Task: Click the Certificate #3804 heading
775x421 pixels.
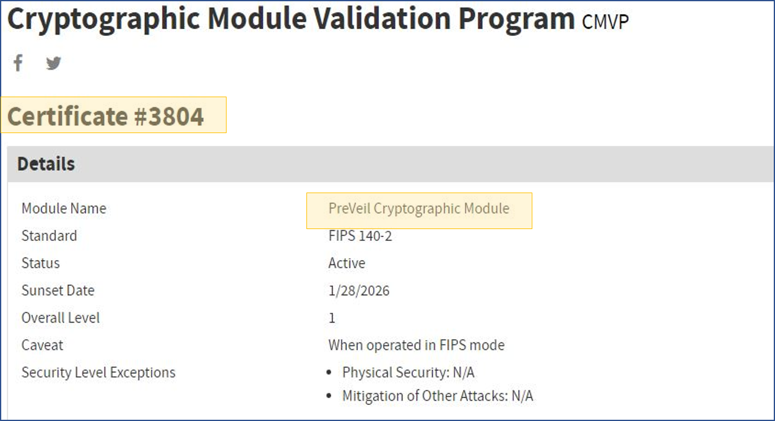Action: click(105, 116)
